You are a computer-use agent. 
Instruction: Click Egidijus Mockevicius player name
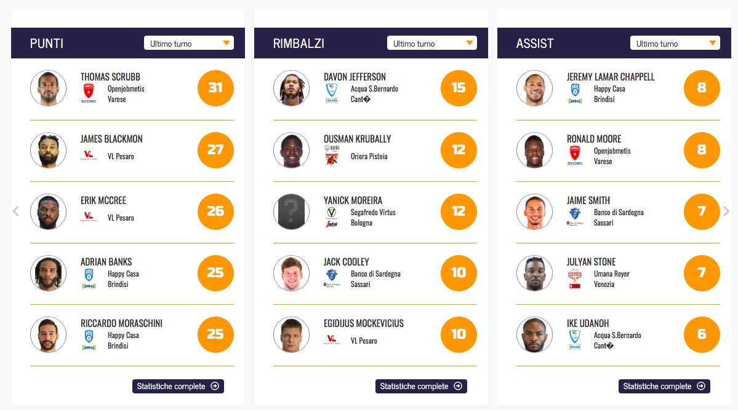[364, 323]
